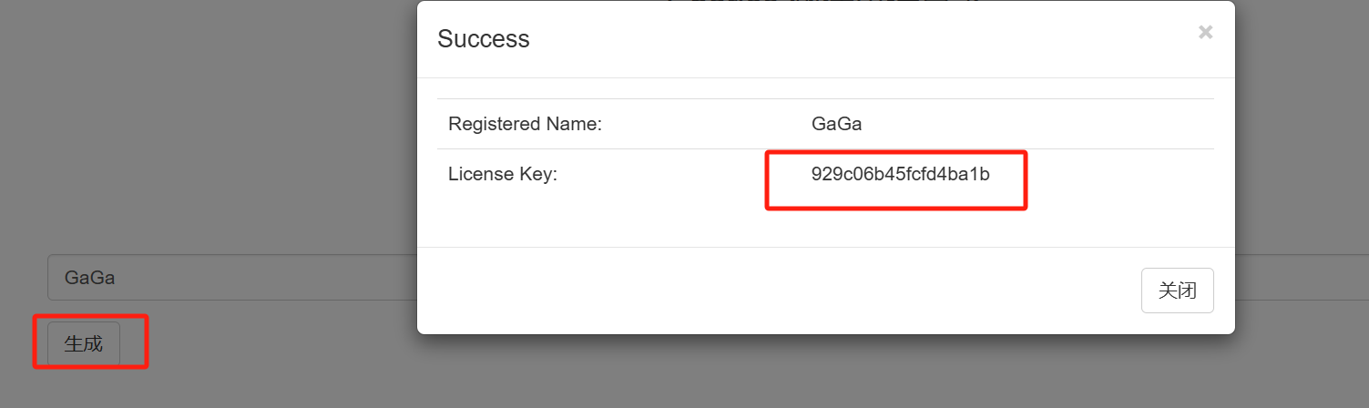Click the dimmed backdrop right of the dialog
Screen dimensions: 1369x408
point(1303,137)
